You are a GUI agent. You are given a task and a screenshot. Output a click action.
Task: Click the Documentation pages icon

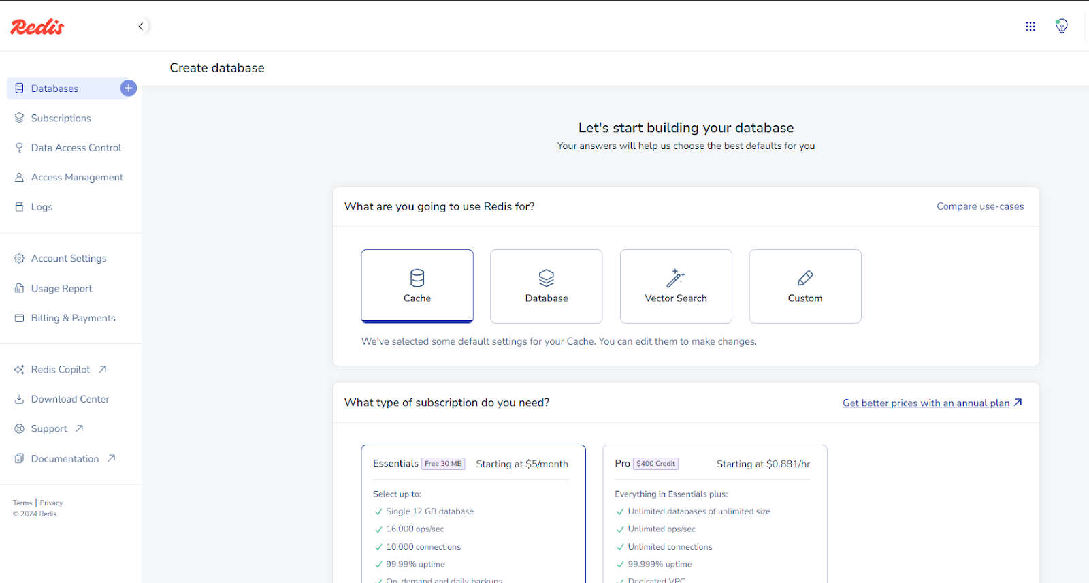pyautogui.click(x=19, y=459)
